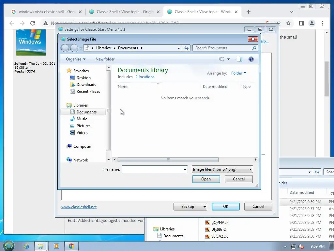The image size is (334, 251).
Task: Click the Back navigation button in file dialog
Action: [65, 48]
